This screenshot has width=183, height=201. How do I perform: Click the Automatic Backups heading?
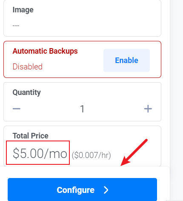[x=45, y=51]
